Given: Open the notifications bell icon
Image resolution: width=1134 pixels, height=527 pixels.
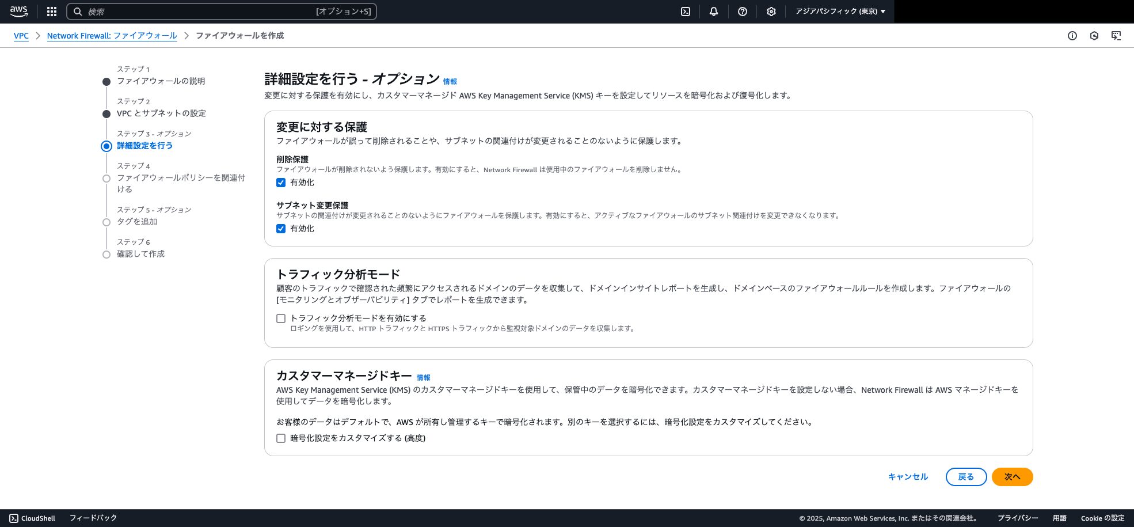Looking at the screenshot, I should [714, 12].
